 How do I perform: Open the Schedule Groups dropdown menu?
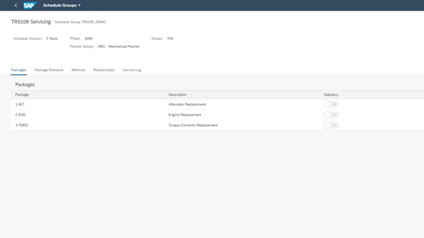coord(62,5)
